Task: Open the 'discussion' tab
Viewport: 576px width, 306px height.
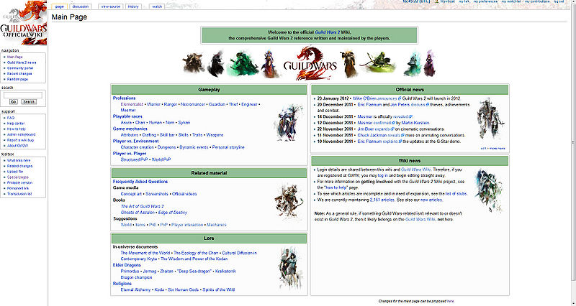Action: (81, 6)
